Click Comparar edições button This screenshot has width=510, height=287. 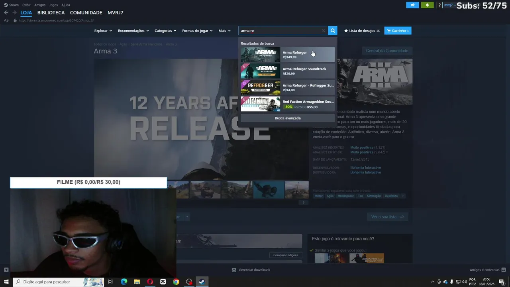tap(286, 255)
